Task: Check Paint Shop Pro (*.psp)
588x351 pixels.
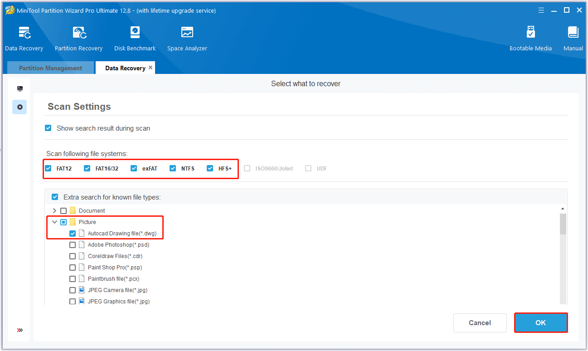Action: 73,268
